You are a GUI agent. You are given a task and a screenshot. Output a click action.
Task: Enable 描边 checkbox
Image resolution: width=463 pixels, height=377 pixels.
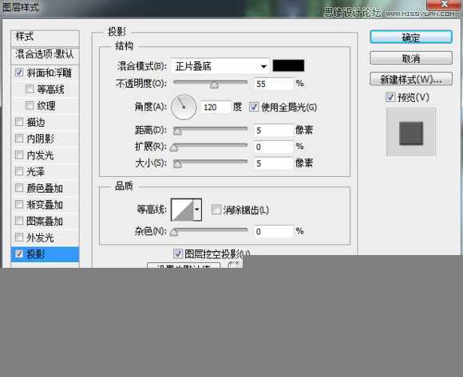pos(19,122)
